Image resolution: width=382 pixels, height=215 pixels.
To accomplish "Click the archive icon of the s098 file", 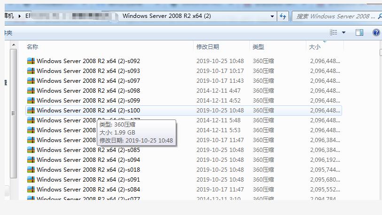I will click(31, 90).
